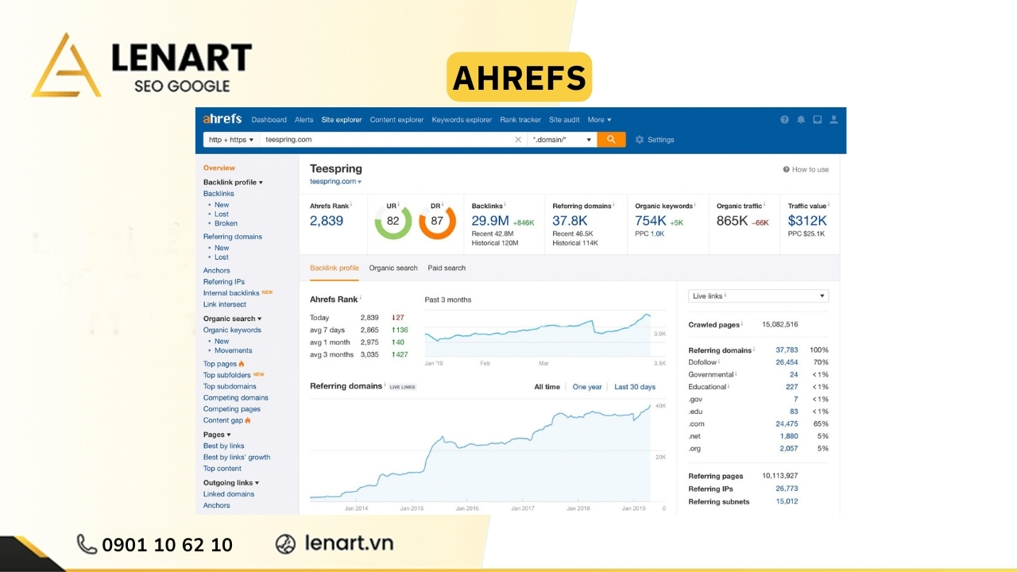Toggle LIVE LINKS on the Referring domains chart
Viewport: 1017px width, 572px height.
click(x=402, y=387)
